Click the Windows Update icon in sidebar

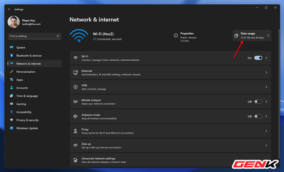coord(12,128)
